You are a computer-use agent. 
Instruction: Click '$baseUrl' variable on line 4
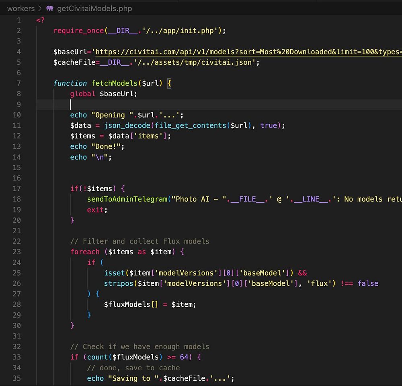[70, 52]
